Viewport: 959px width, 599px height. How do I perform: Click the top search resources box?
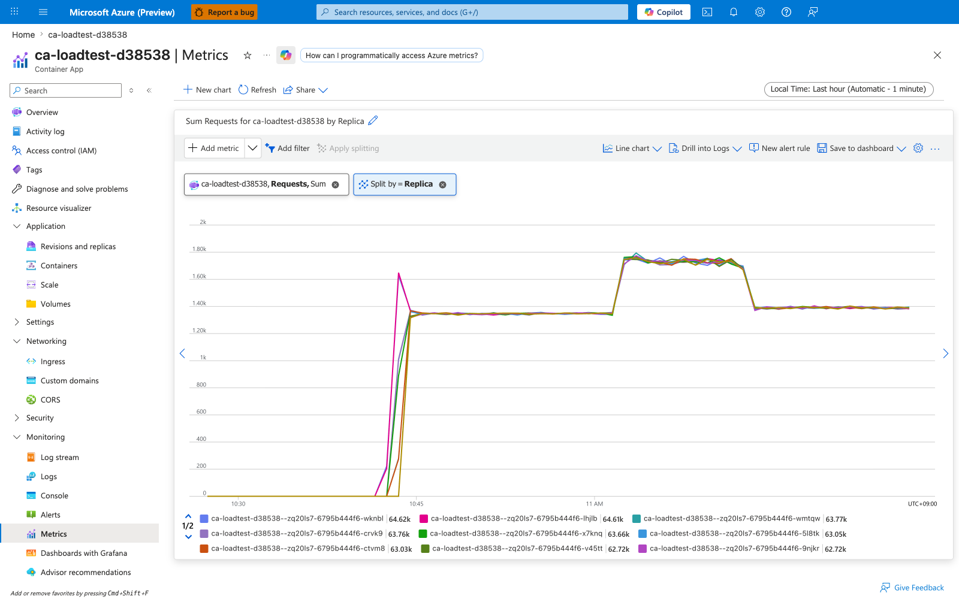point(472,12)
